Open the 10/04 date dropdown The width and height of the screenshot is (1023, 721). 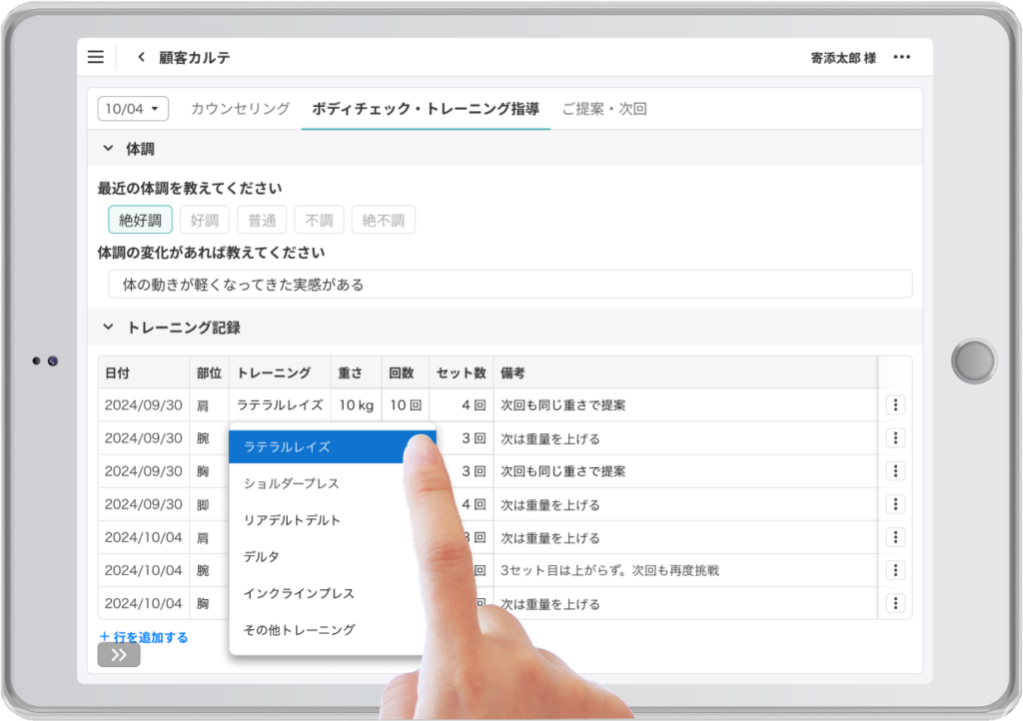[133, 109]
